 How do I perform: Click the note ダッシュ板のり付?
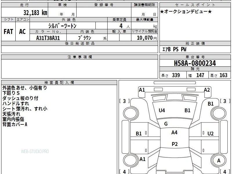pyautogui.click(x=20, y=98)
